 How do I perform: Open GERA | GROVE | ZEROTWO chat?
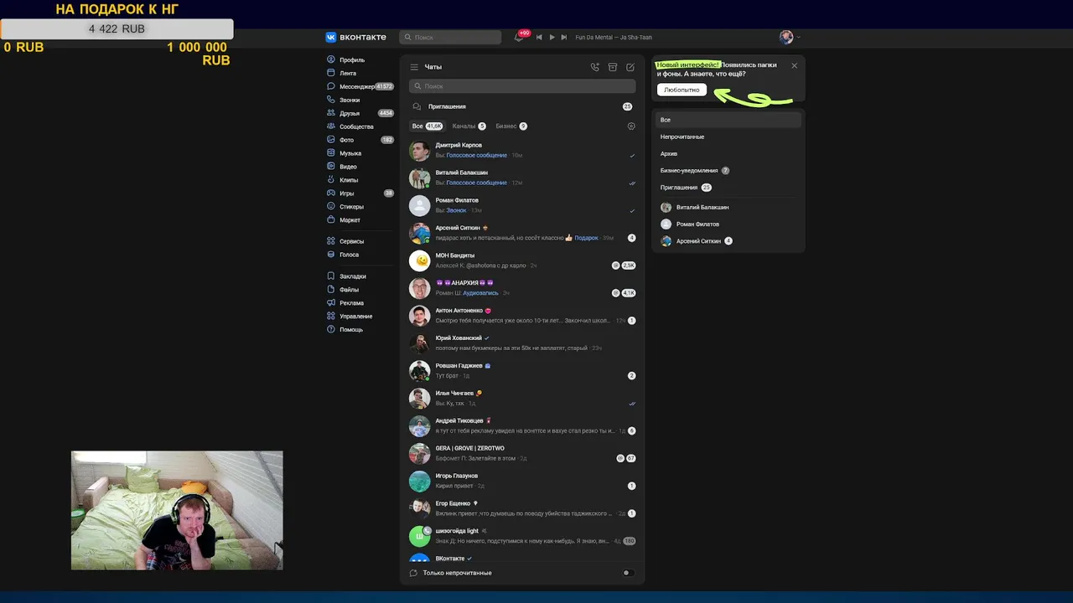[x=522, y=453]
